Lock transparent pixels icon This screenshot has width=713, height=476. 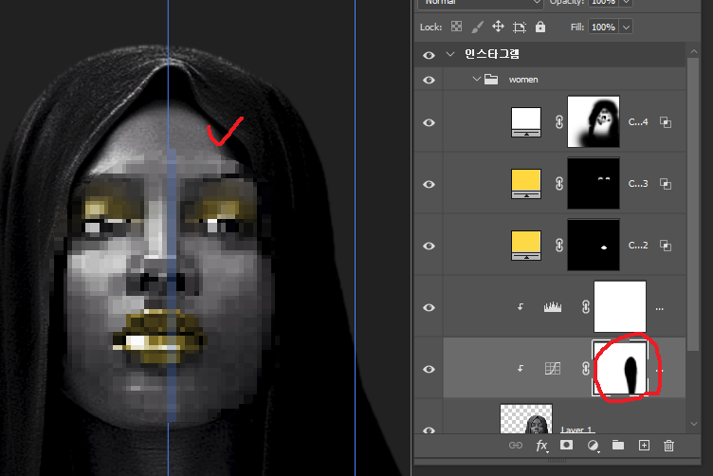click(456, 27)
